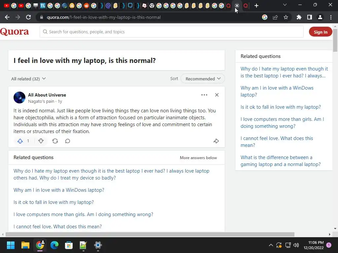Click the horizontal scrollbar right arrow

330,234
